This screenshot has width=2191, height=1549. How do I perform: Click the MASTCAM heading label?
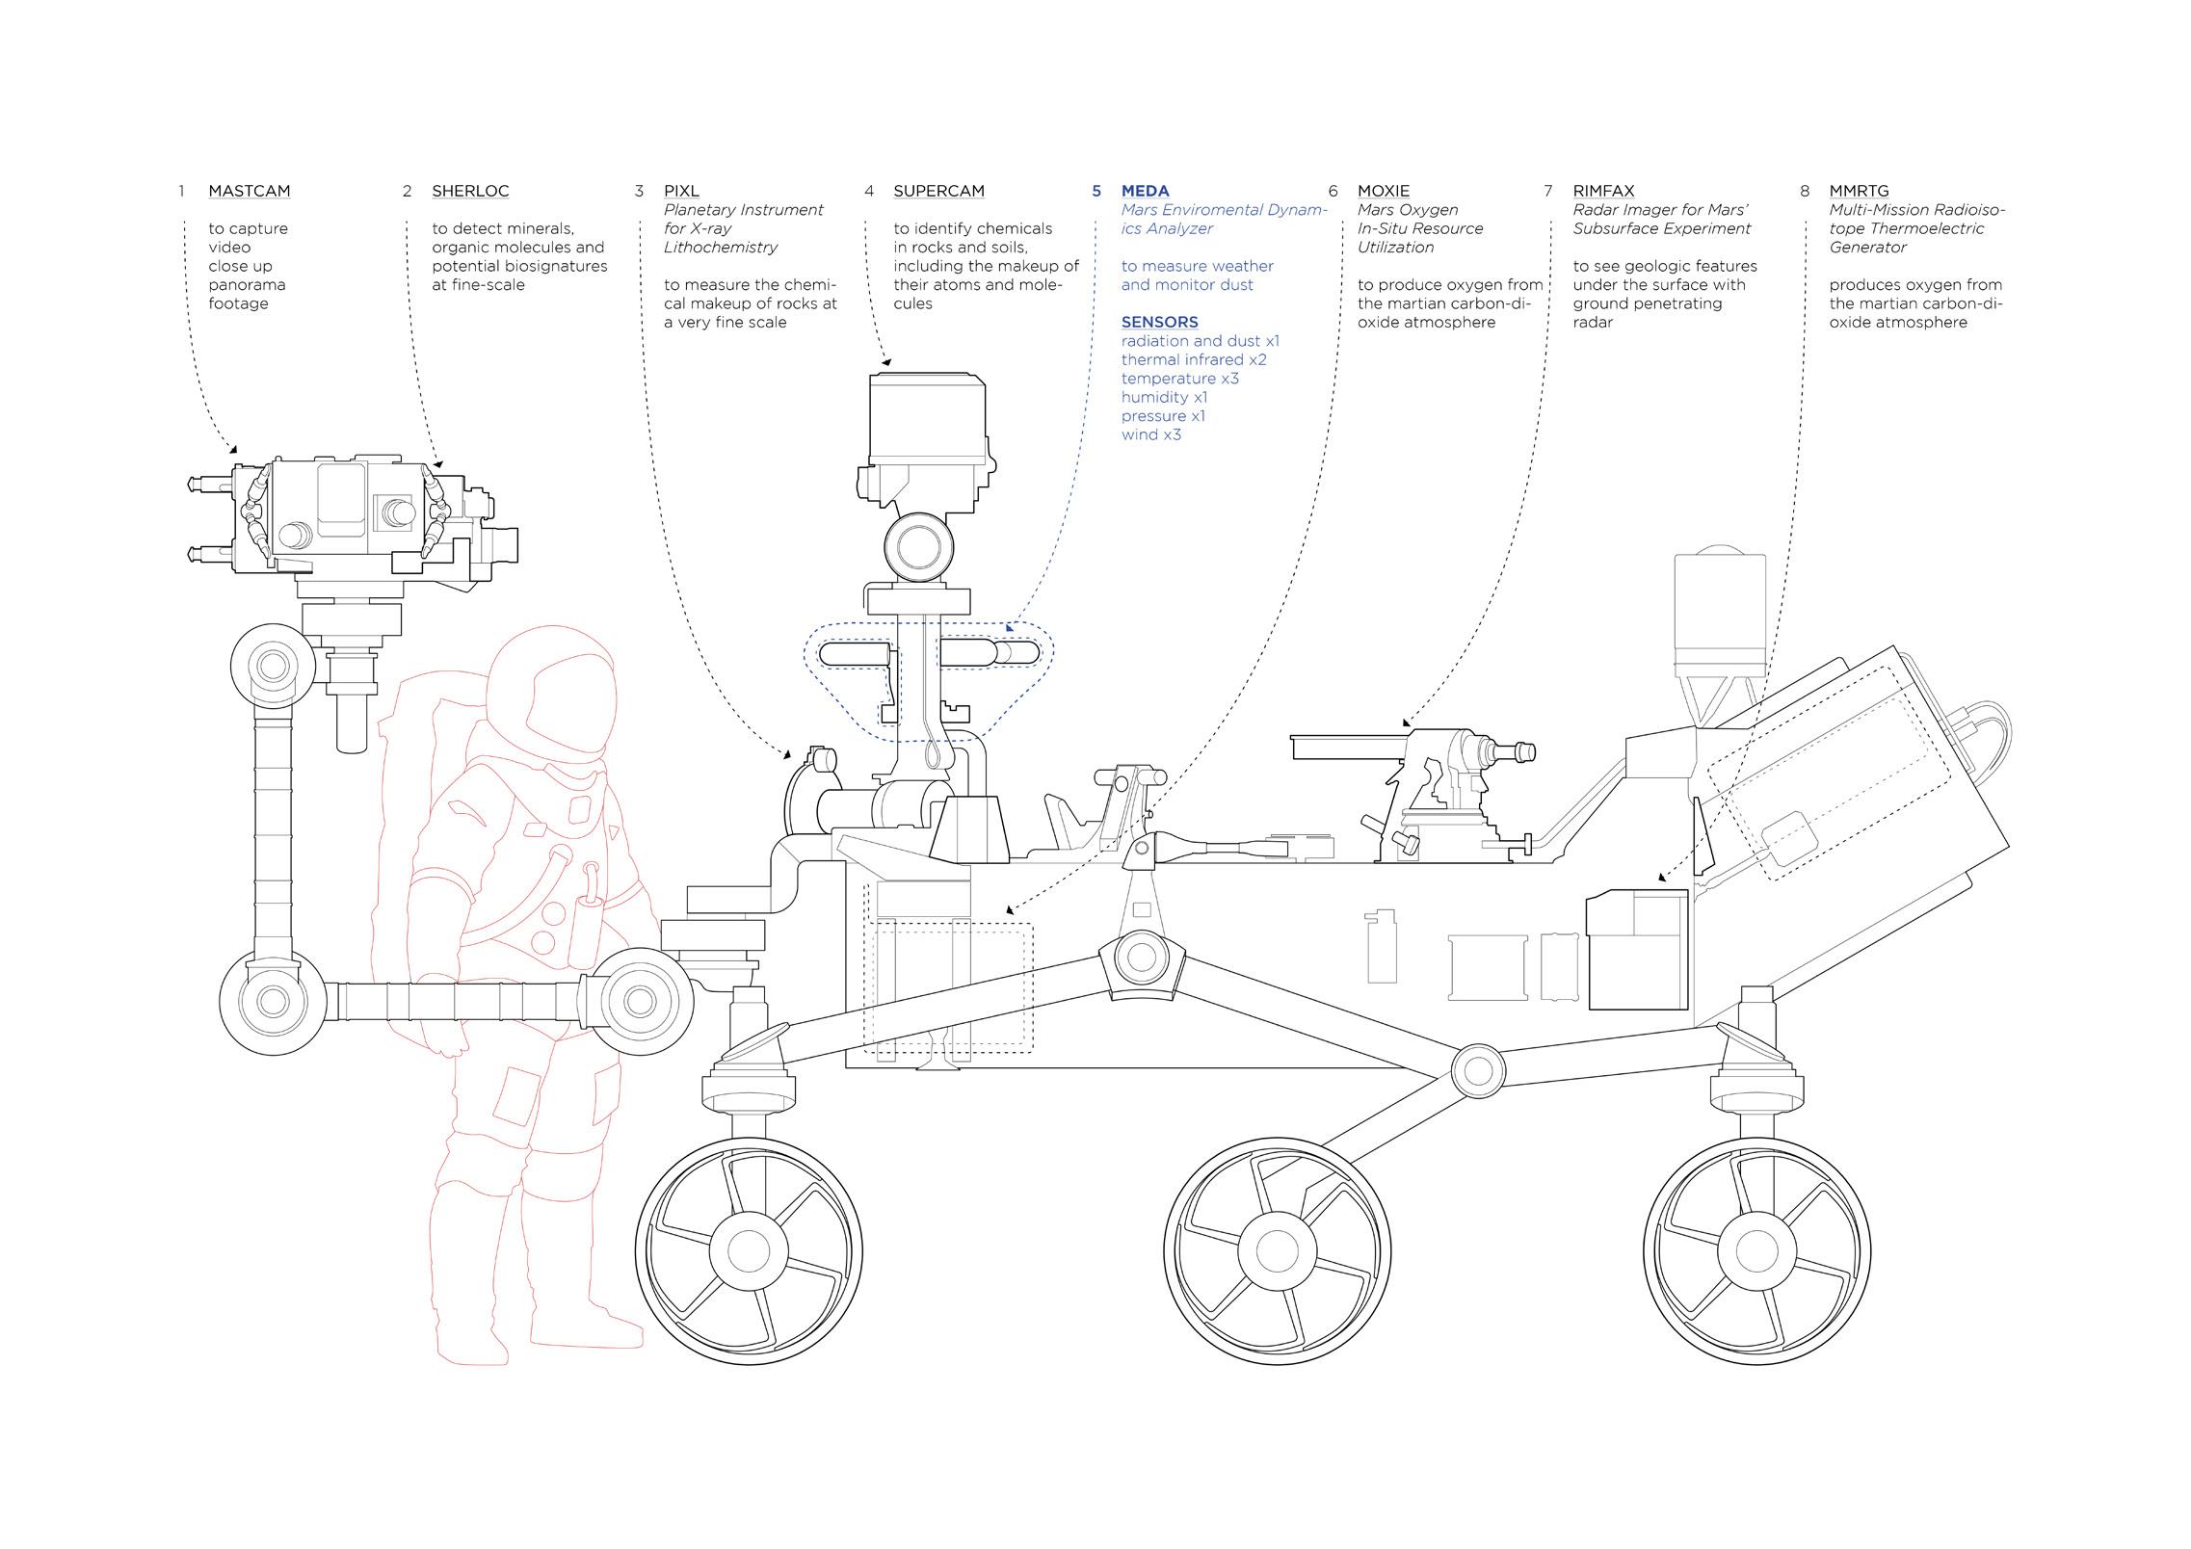pos(249,191)
